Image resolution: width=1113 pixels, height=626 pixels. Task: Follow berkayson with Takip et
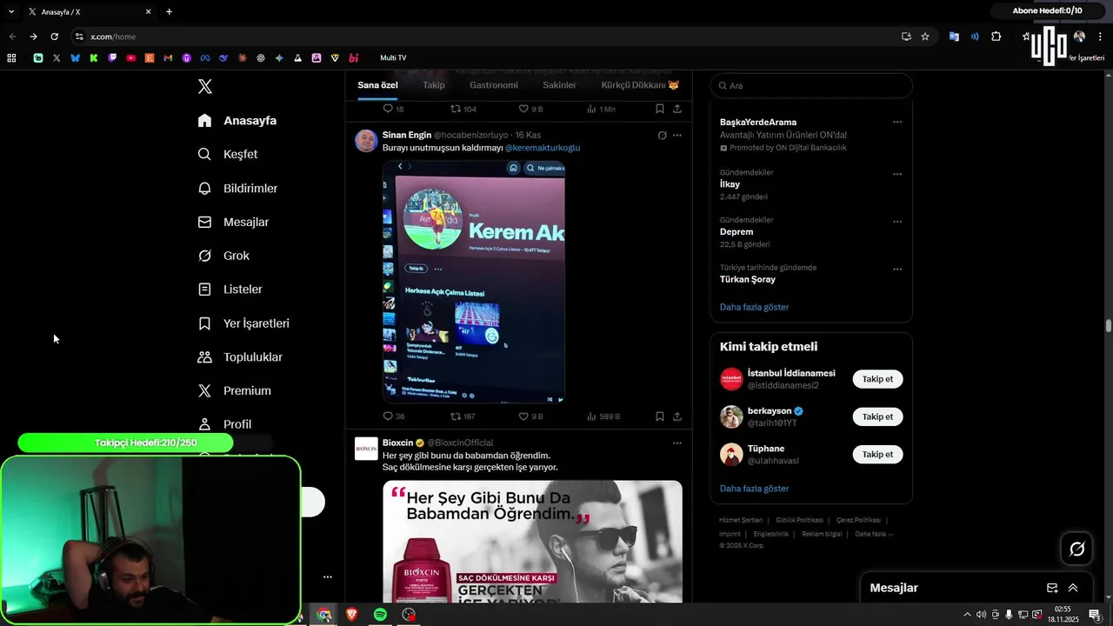click(x=877, y=416)
